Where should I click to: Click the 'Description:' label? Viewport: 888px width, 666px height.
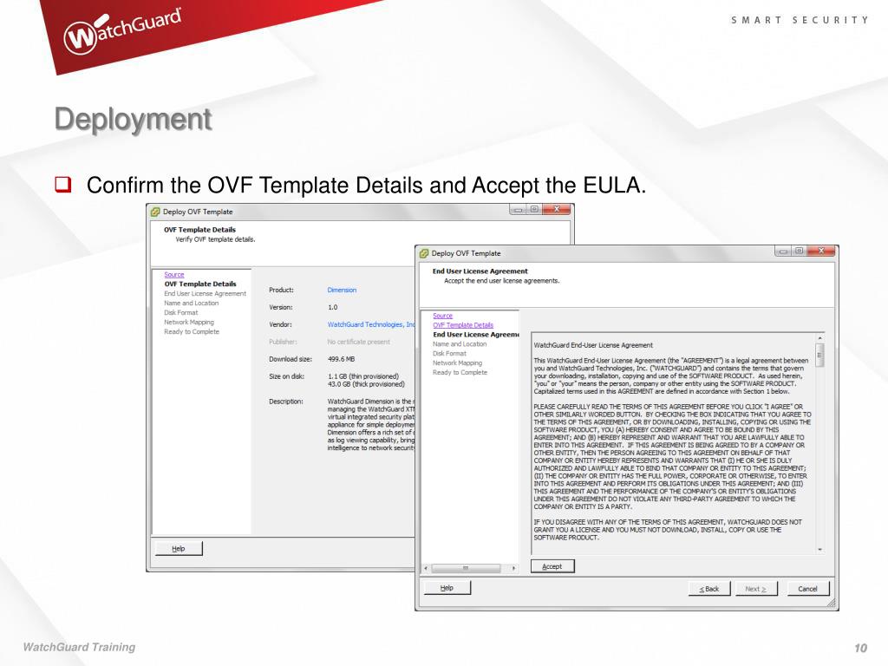point(286,402)
